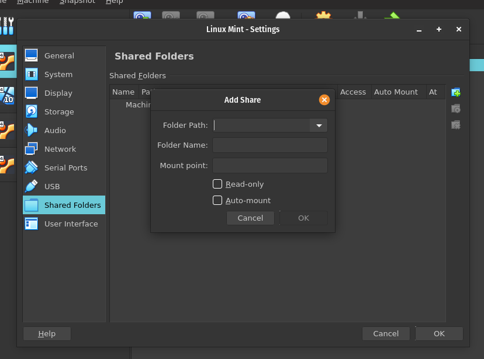Click into the Folder Path text field
The height and width of the screenshot is (359, 484).
click(x=261, y=126)
